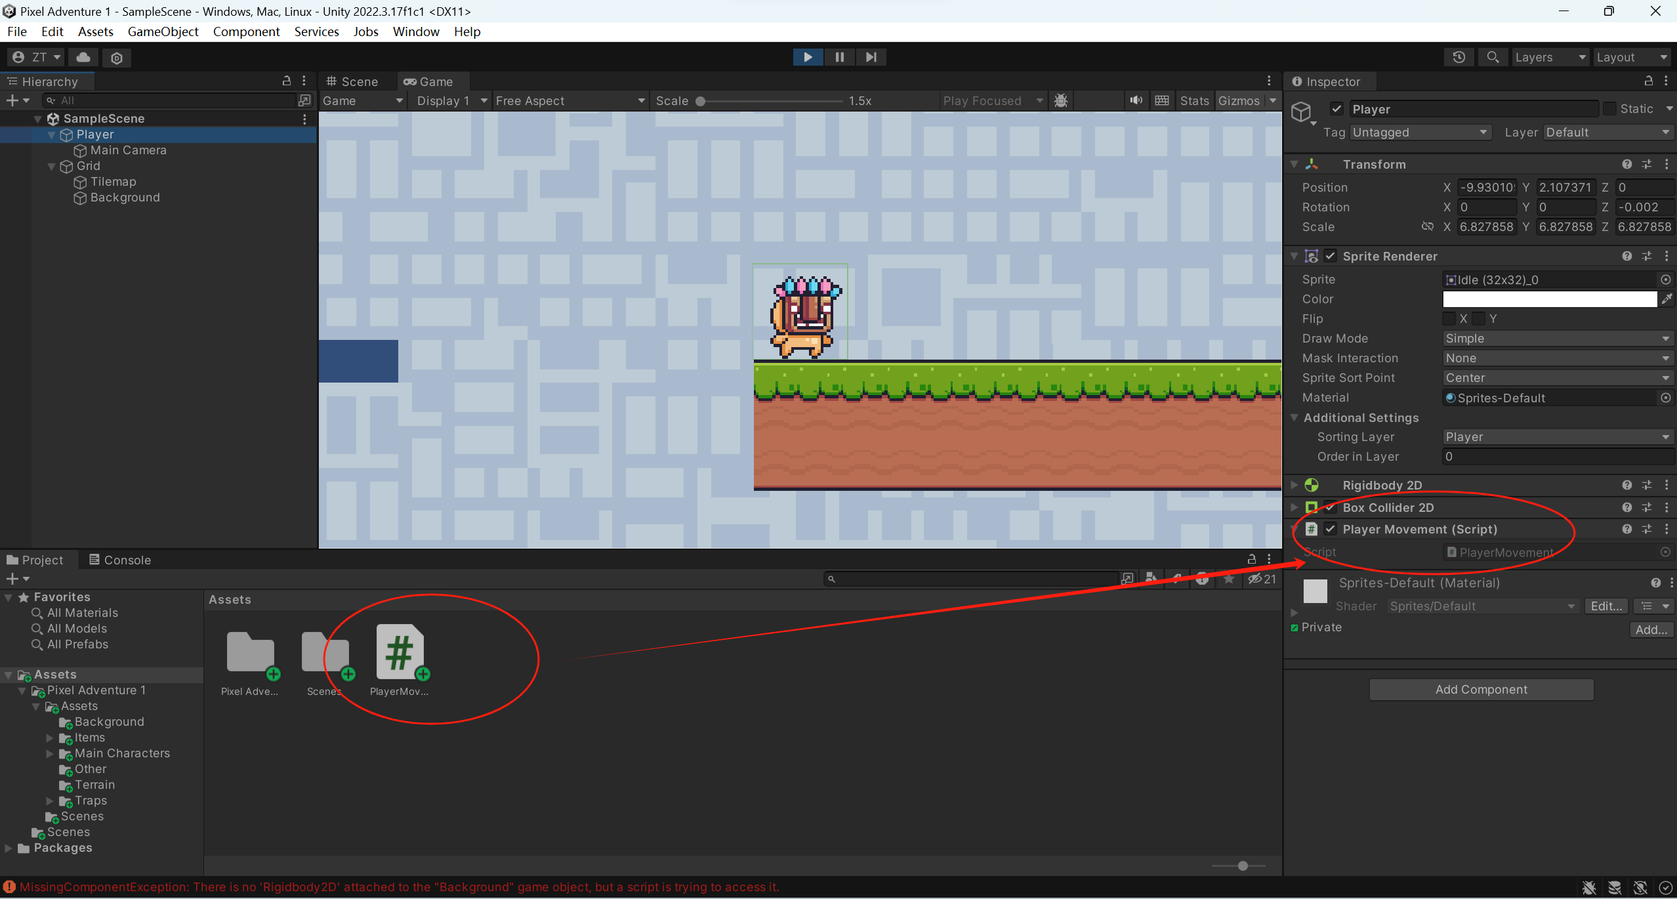Open the Unity cloud services icon

pos(83,57)
